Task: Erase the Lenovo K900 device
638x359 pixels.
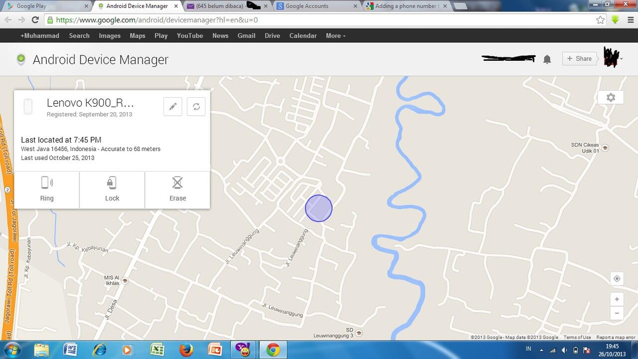Action: [x=177, y=190]
